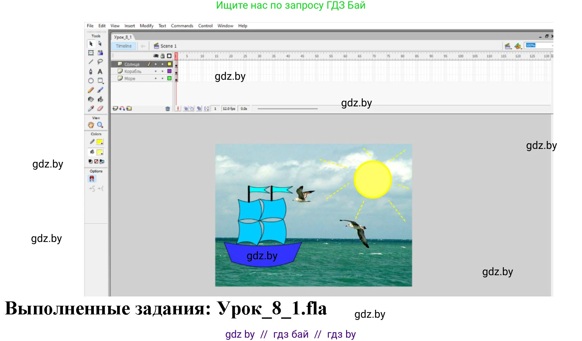Click the Free Transform tool

click(91, 53)
